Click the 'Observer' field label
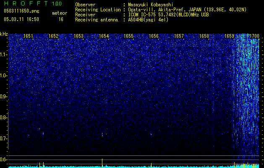 (x=85, y=5)
